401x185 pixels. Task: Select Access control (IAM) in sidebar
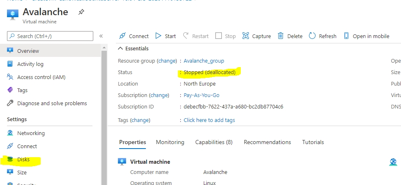click(x=41, y=77)
